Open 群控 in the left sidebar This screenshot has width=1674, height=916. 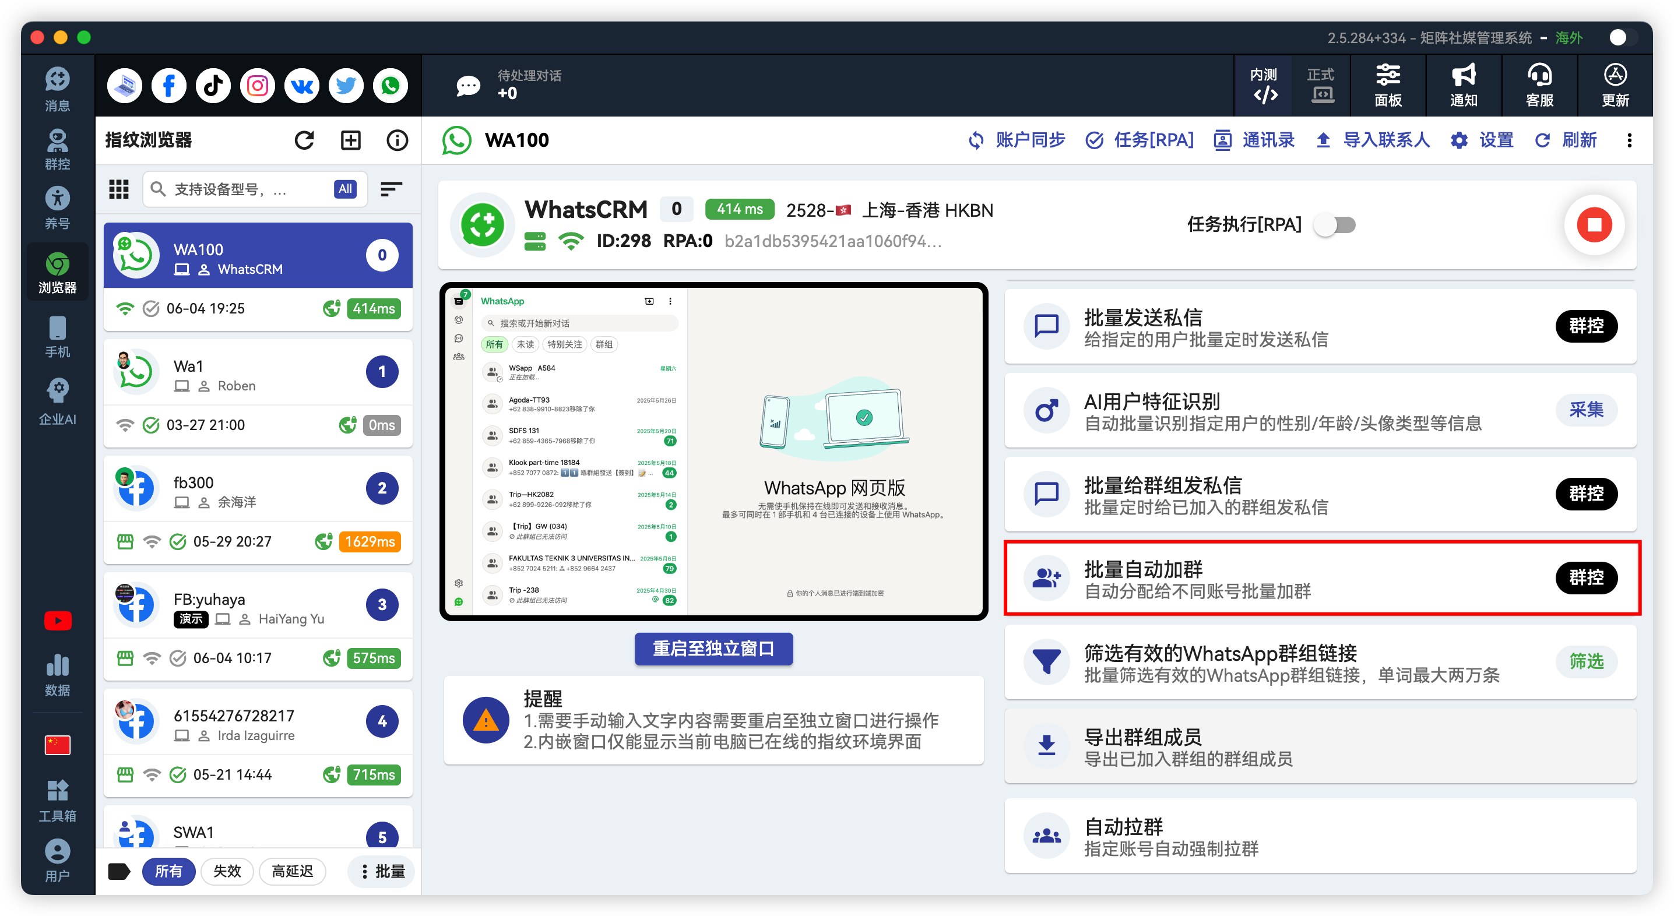coord(57,149)
